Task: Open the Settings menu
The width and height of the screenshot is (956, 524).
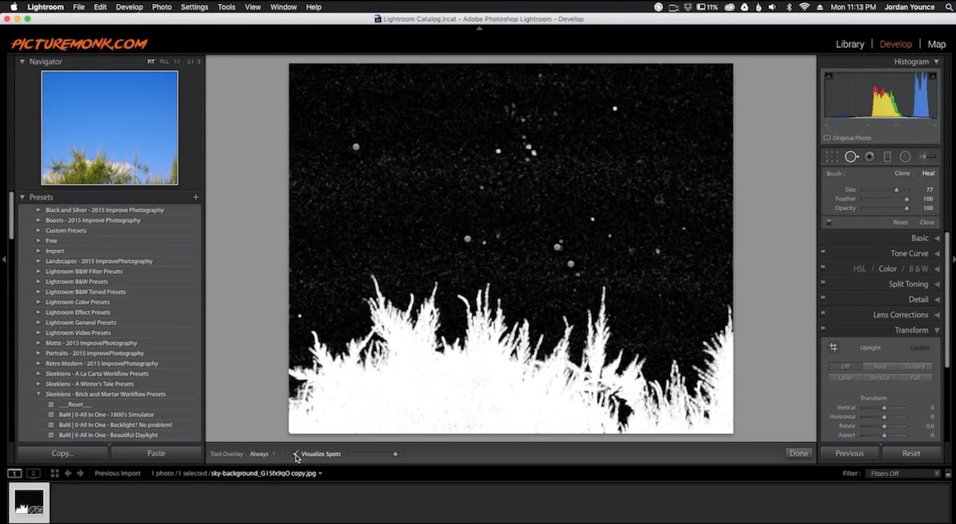Action: 194,7
